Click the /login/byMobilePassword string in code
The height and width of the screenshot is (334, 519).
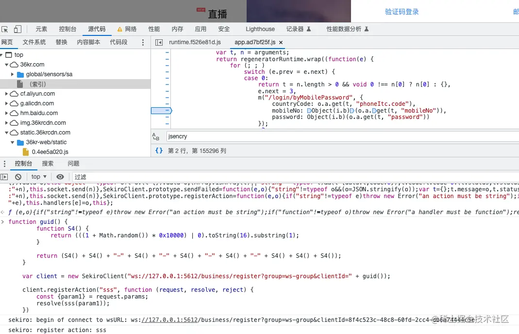point(310,97)
